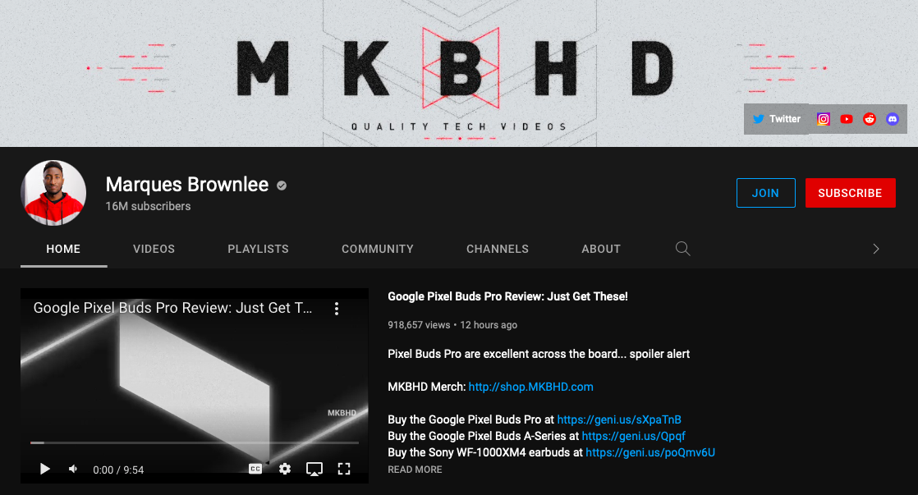Show more tabs with right chevron
This screenshot has height=495, width=918.
(x=876, y=249)
